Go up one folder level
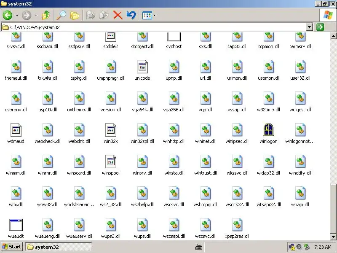The width and height of the screenshot is (337, 253). pyautogui.click(x=46, y=15)
